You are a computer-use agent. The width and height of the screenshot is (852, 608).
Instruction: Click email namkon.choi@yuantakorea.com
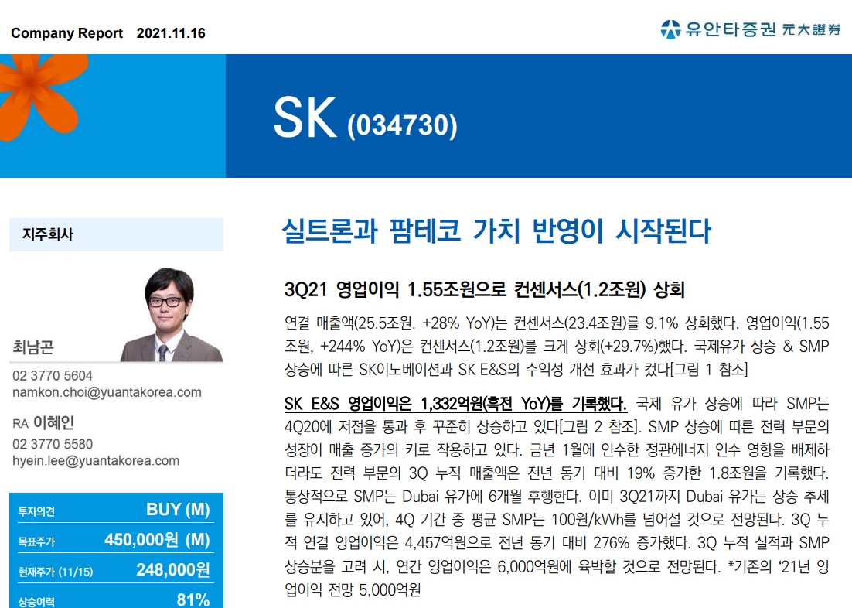tap(107, 392)
